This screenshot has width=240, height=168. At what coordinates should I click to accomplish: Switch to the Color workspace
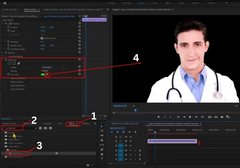pos(155,3)
